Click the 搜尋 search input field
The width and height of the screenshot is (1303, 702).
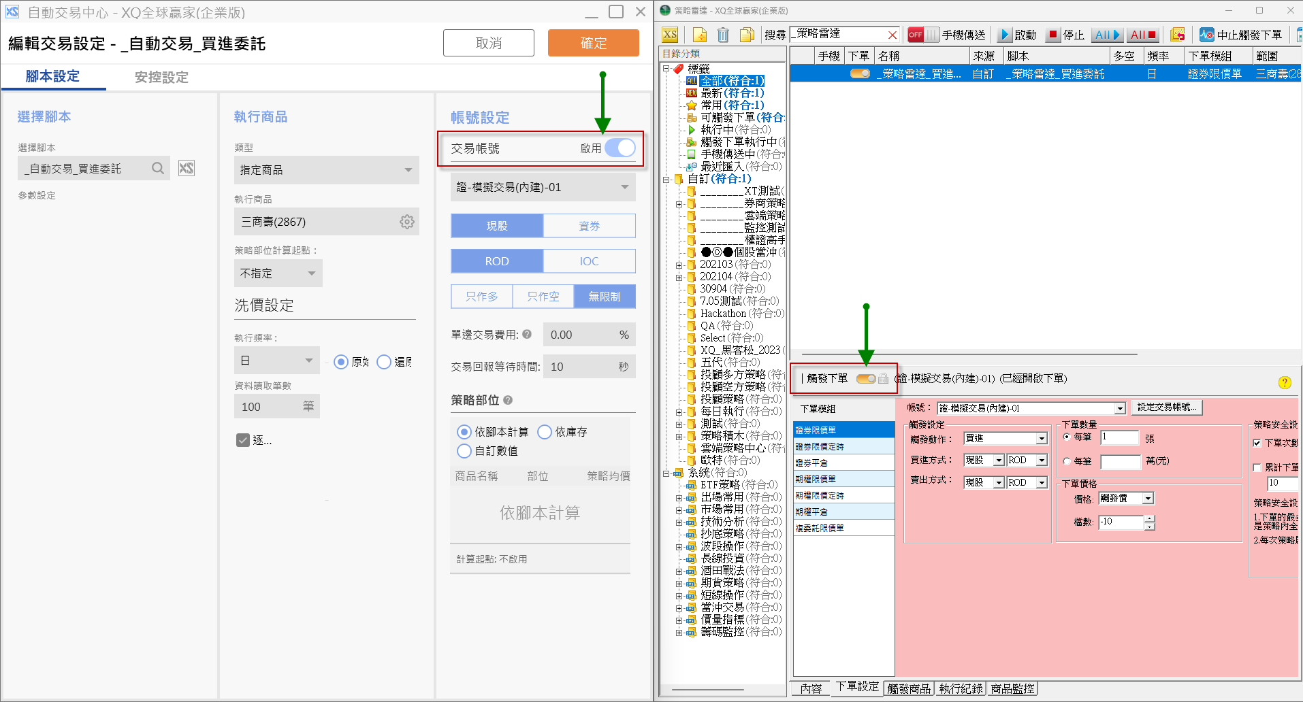(x=844, y=34)
